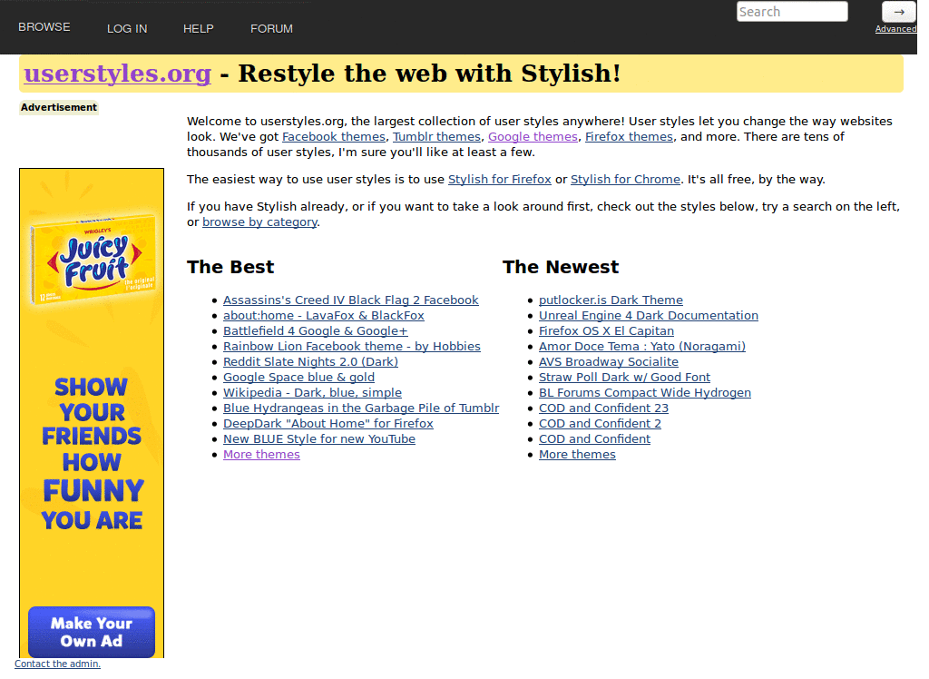The image size is (929, 679).
Task: Open the Advanced search link
Action: coord(895,28)
